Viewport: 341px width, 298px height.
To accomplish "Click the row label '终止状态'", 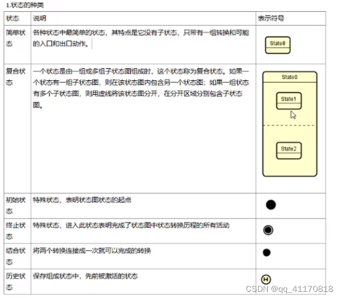I will coord(15,231).
